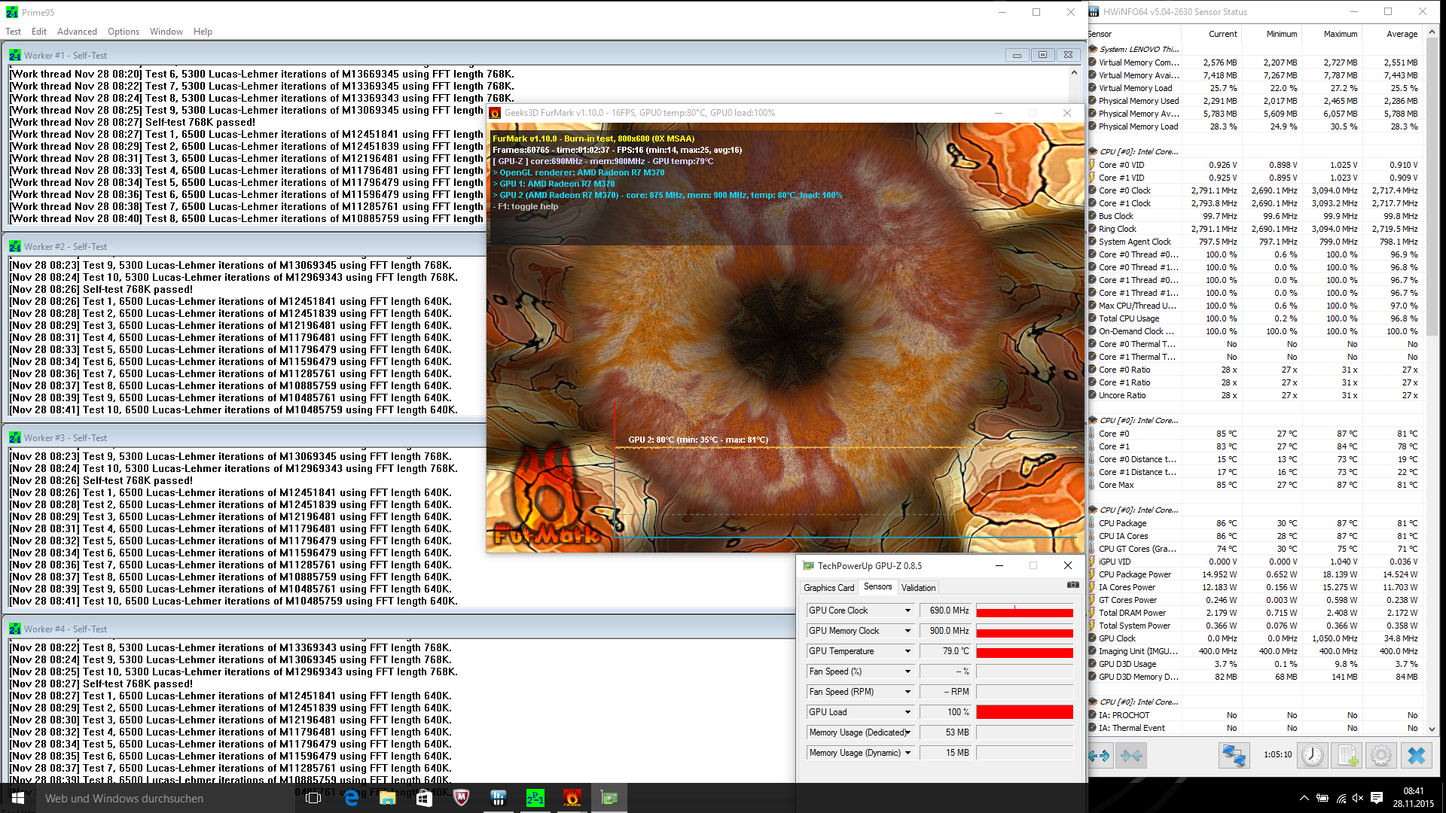Open the FurMark taskbar icon

(572, 798)
